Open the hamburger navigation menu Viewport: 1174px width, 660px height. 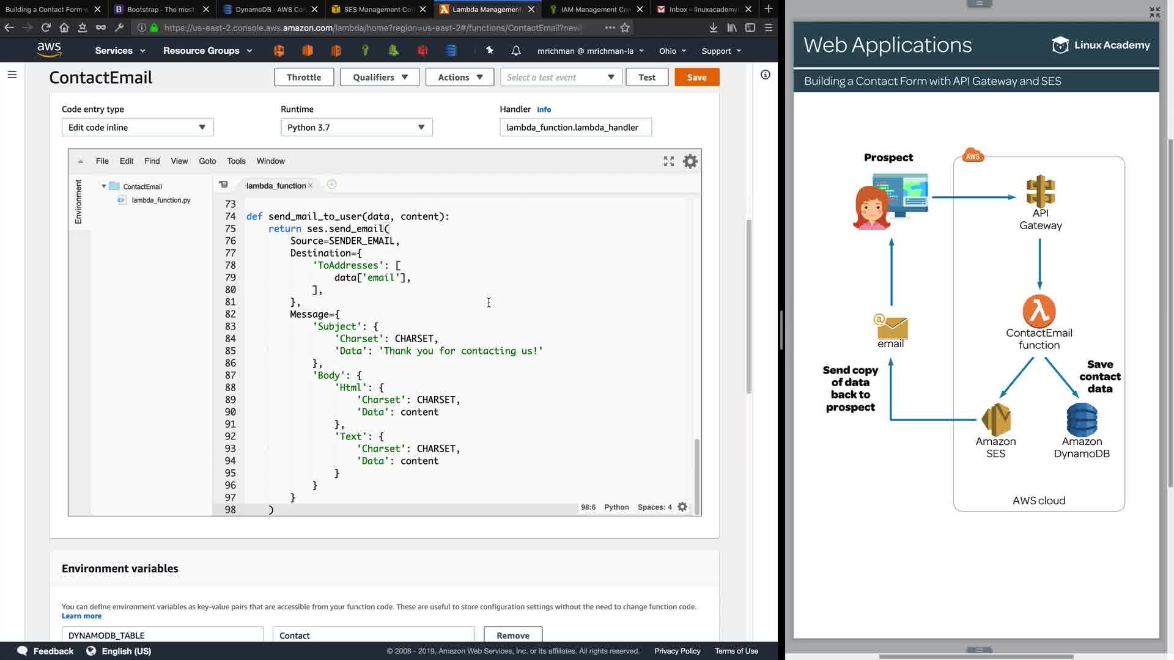[x=12, y=75]
